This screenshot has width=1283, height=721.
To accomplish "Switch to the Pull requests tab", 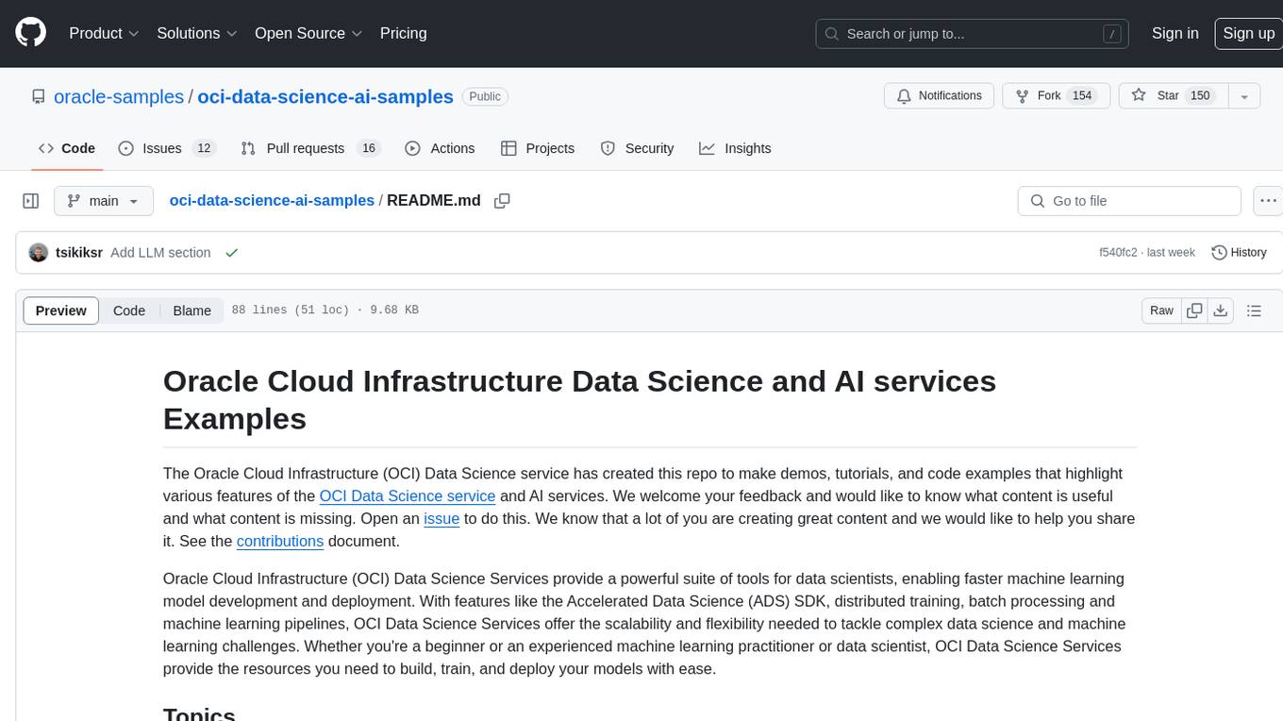I will click(309, 148).
